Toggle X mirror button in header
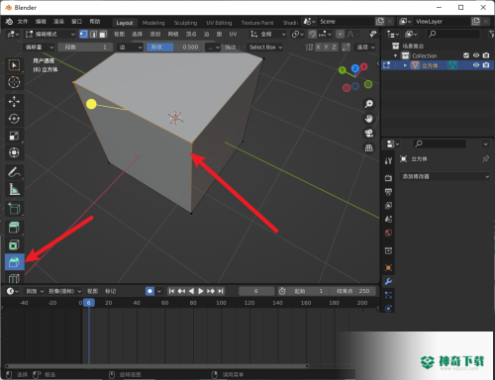495x380 pixels. 318,47
